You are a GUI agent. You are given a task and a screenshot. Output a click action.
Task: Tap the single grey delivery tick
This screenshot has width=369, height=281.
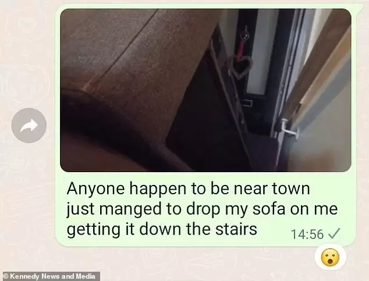point(333,233)
